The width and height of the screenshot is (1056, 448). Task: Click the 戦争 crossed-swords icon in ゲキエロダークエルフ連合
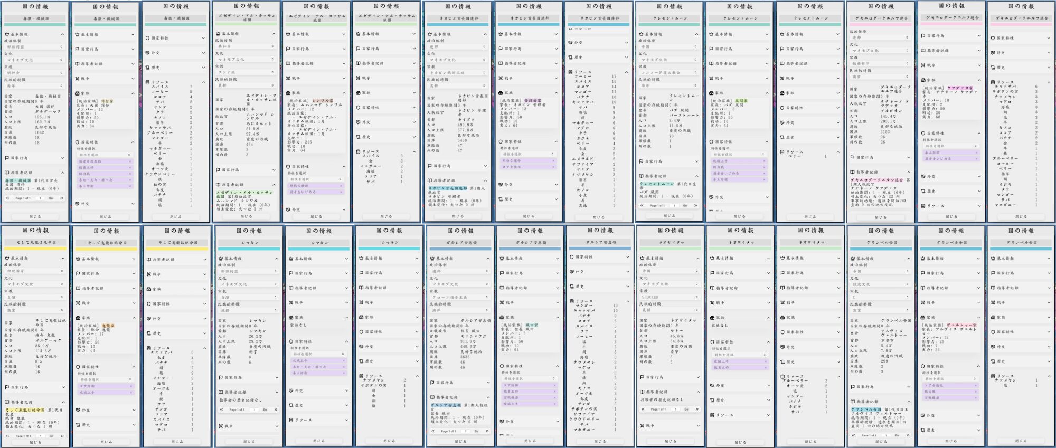(x=922, y=65)
